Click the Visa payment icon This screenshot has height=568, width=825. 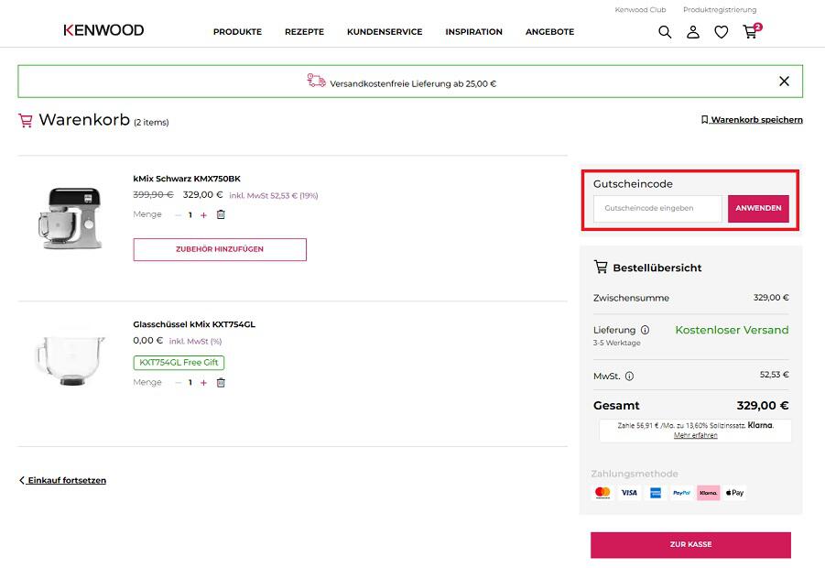point(629,493)
